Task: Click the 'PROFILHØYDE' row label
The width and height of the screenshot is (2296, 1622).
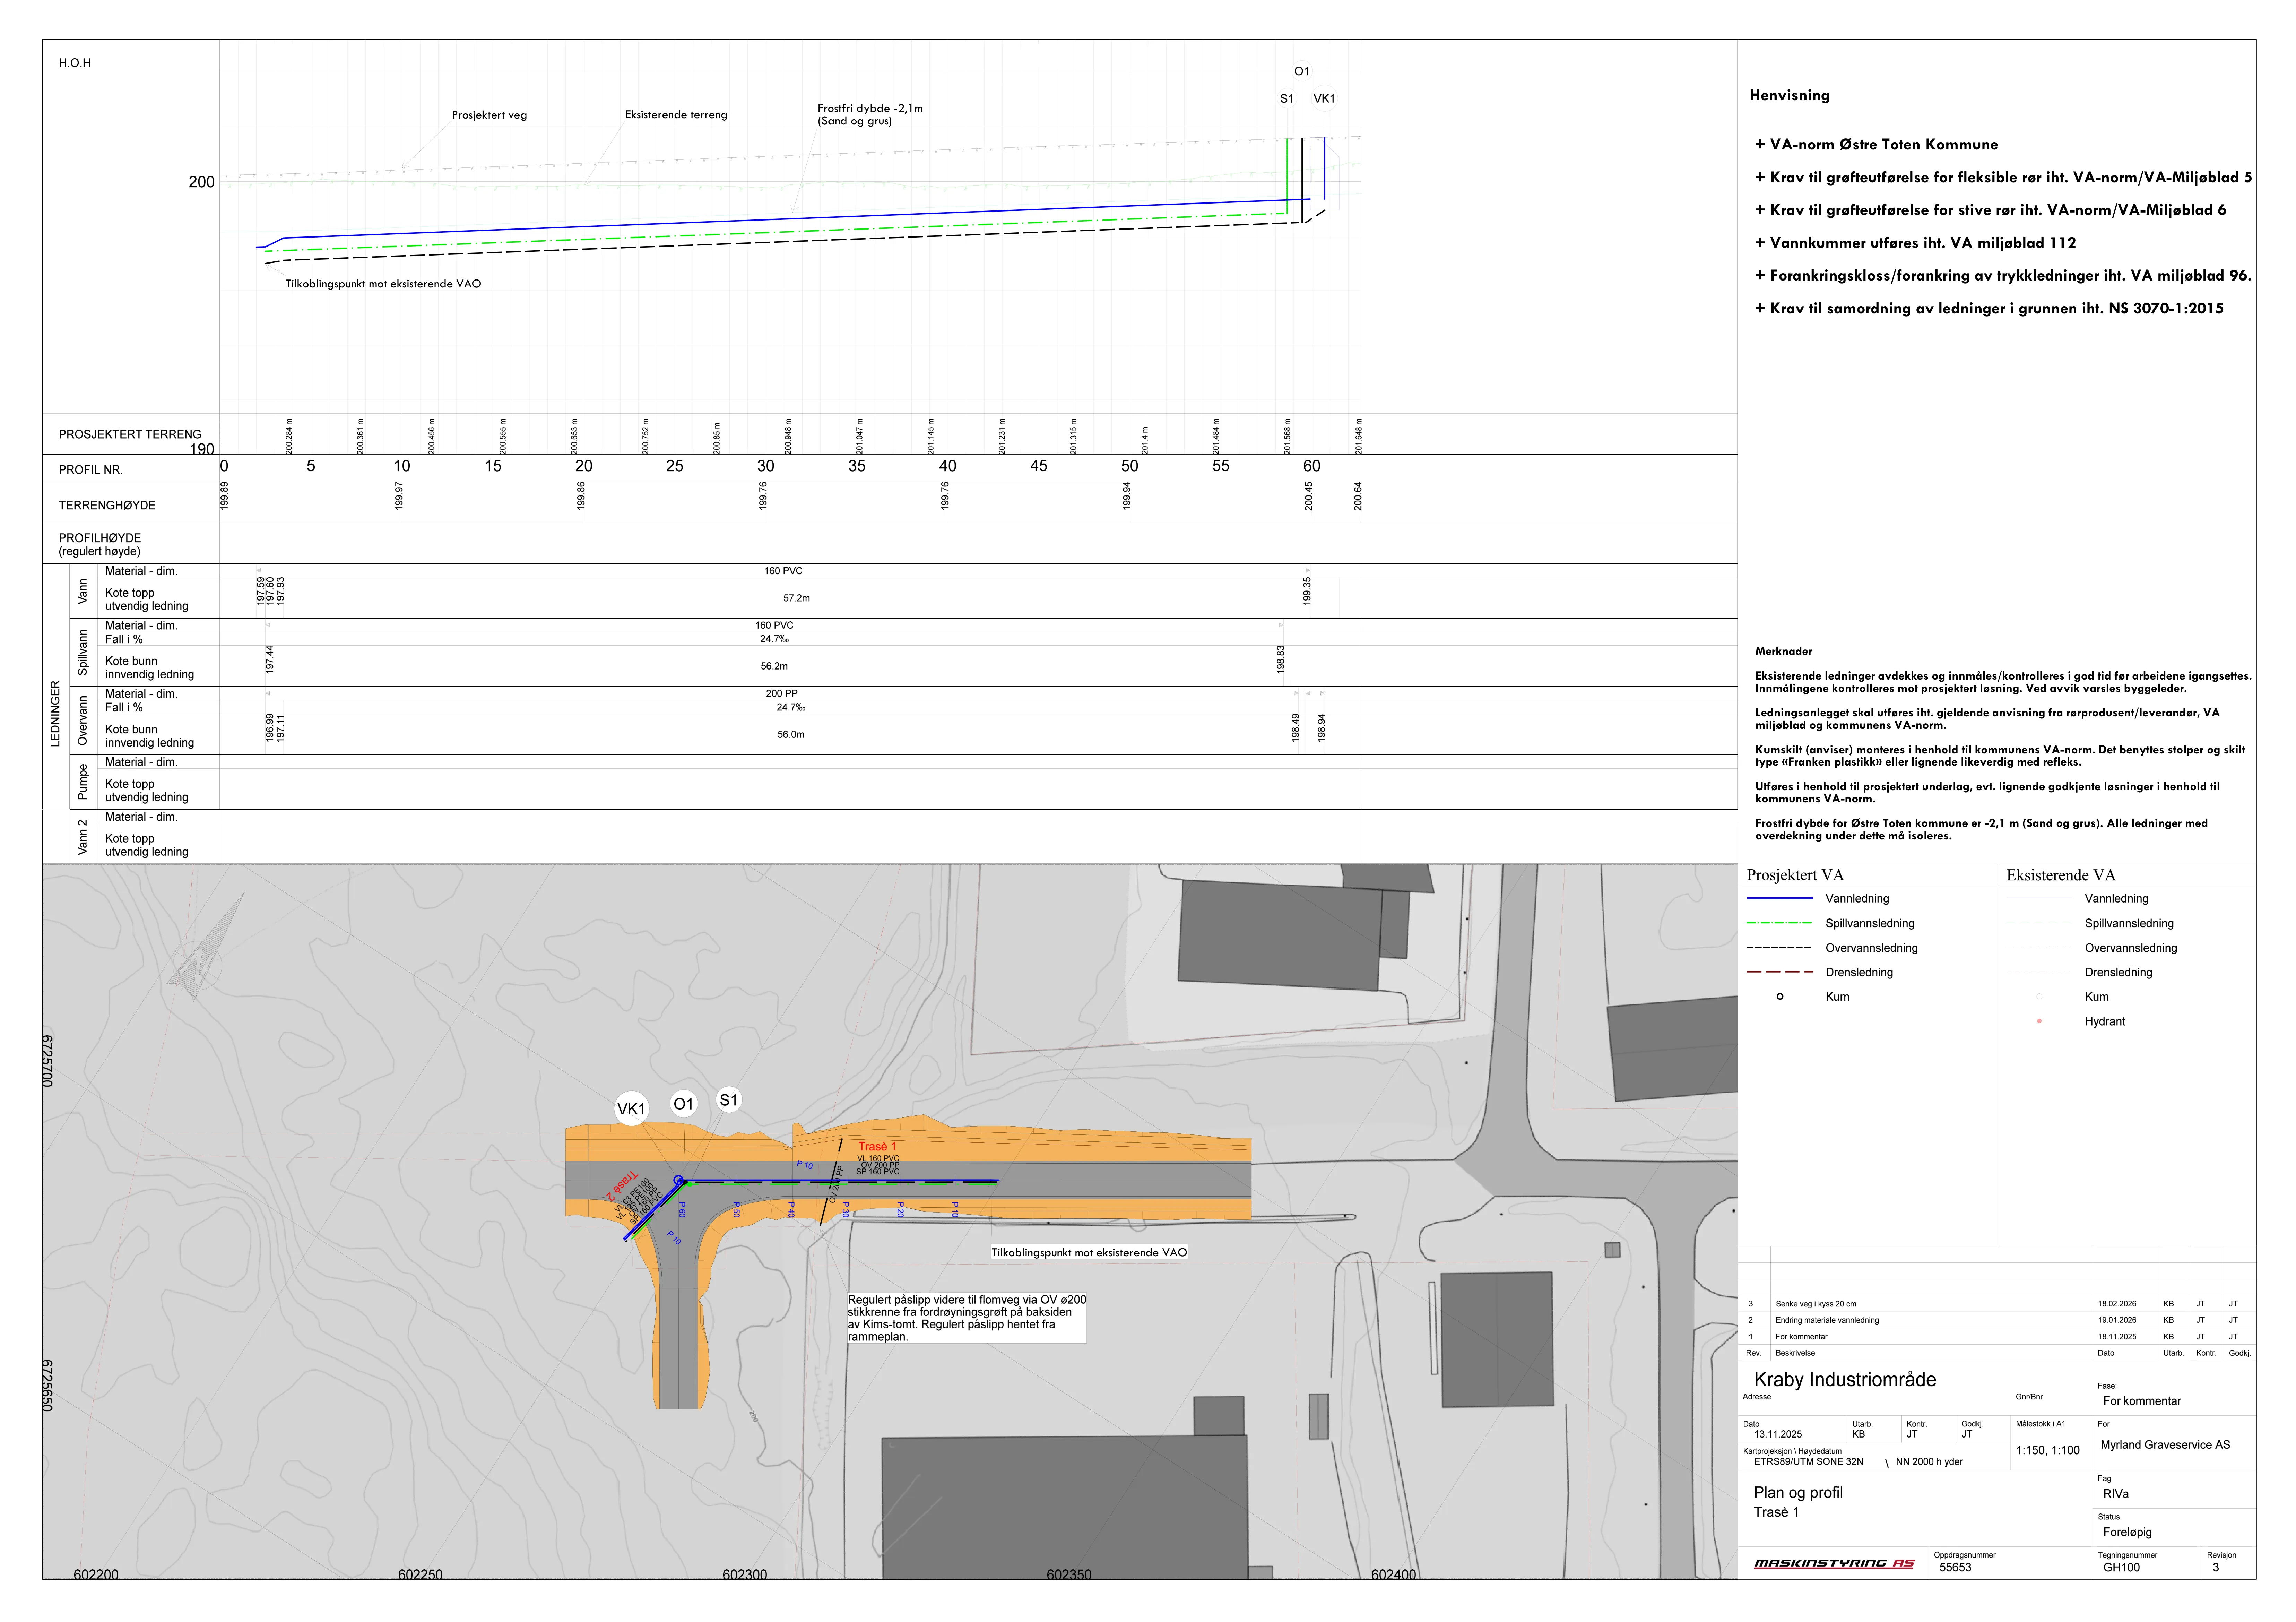Action: pyautogui.click(x=100, y=538)
